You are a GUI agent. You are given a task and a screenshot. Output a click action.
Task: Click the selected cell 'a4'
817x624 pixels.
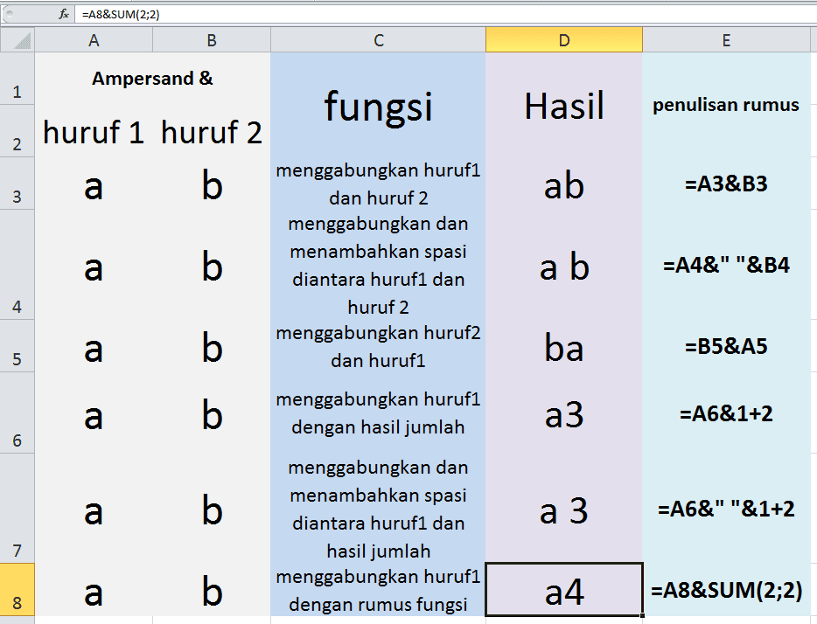coord(564,590)
